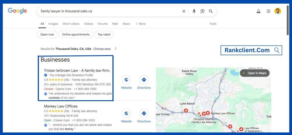This screenshot has height=135, width=292.
Task: Clear the search query with the X icon
Action: point(184,11)
